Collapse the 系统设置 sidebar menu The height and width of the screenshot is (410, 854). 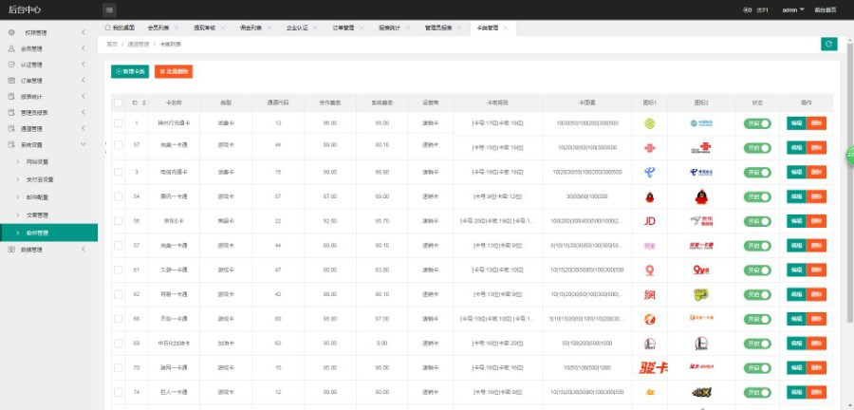click(x=84, y=144)
